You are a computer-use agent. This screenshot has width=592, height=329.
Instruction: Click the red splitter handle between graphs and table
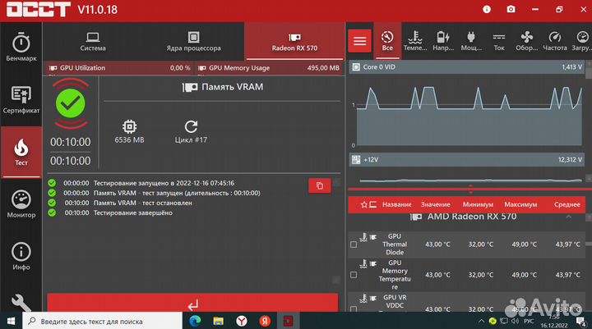470,190
